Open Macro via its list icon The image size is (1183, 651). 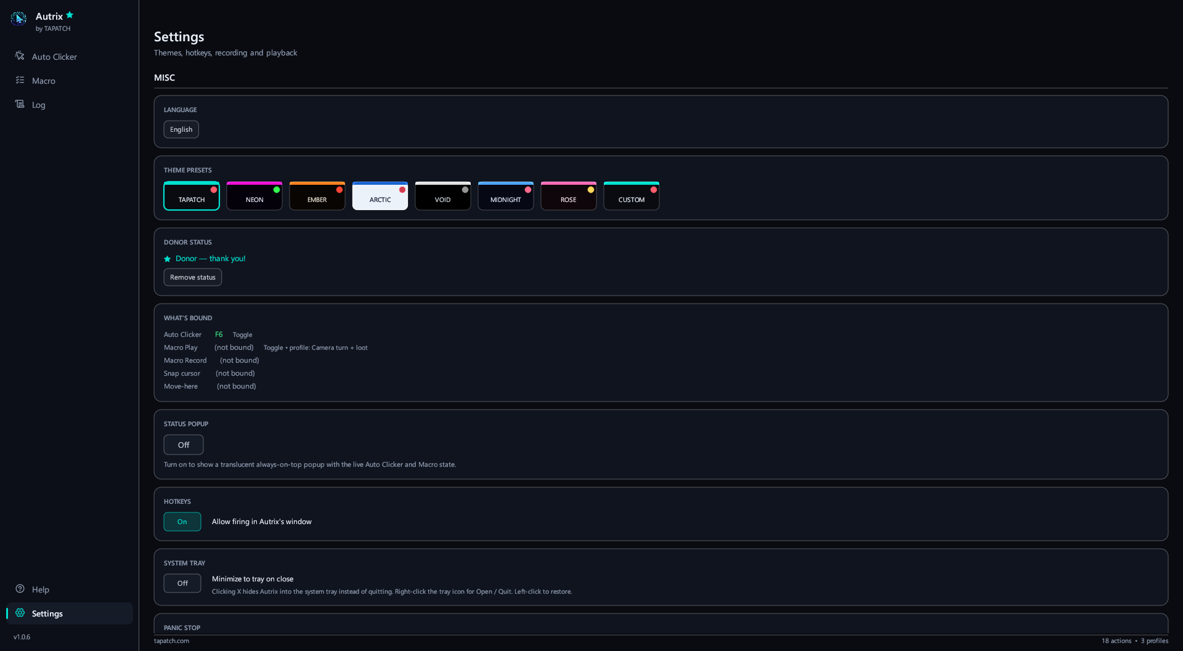click(x=20, y=80)
